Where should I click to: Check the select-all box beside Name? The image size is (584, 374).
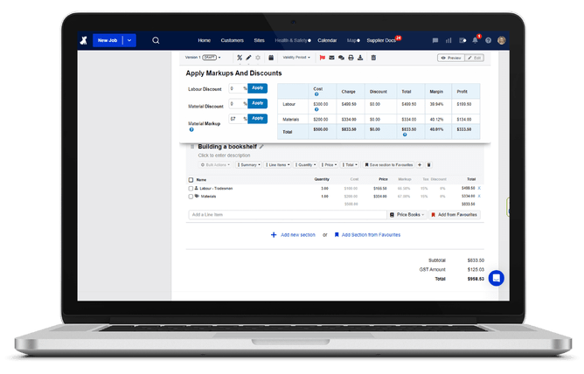(x=191, y=179)
